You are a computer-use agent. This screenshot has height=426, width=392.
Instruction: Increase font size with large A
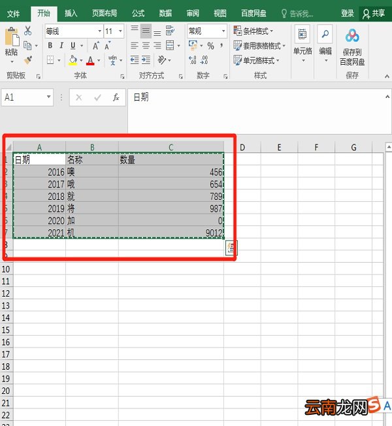[x=96, y=46]
